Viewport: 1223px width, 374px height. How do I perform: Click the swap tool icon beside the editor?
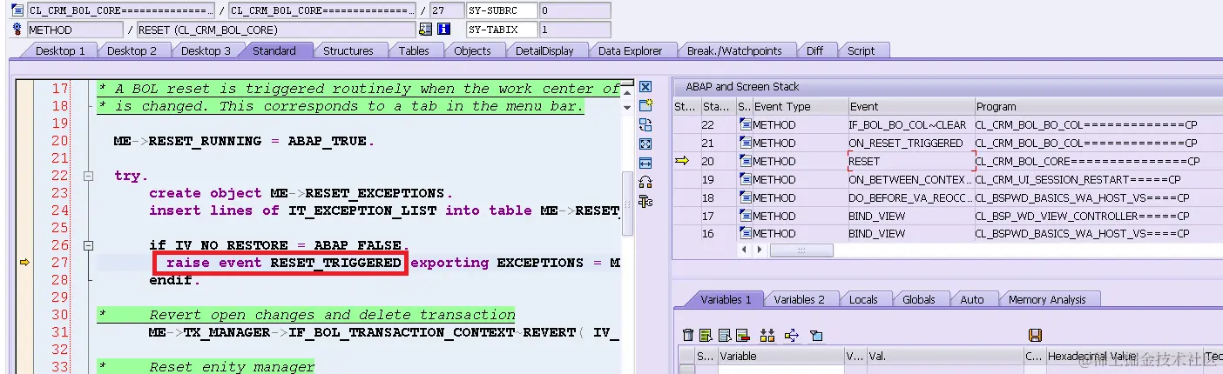click(x=645, y=125)
